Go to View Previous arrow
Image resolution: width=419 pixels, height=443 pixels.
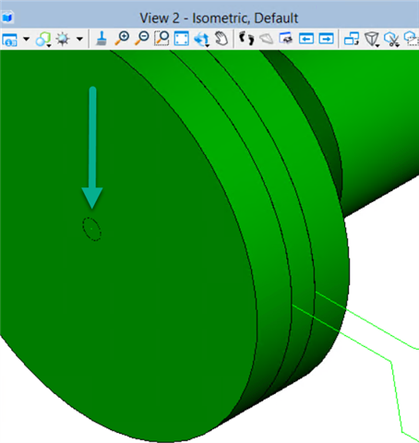tap(306, 39)
